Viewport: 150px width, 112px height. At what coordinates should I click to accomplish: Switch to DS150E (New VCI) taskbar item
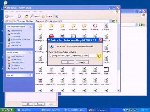pos(52,110)
